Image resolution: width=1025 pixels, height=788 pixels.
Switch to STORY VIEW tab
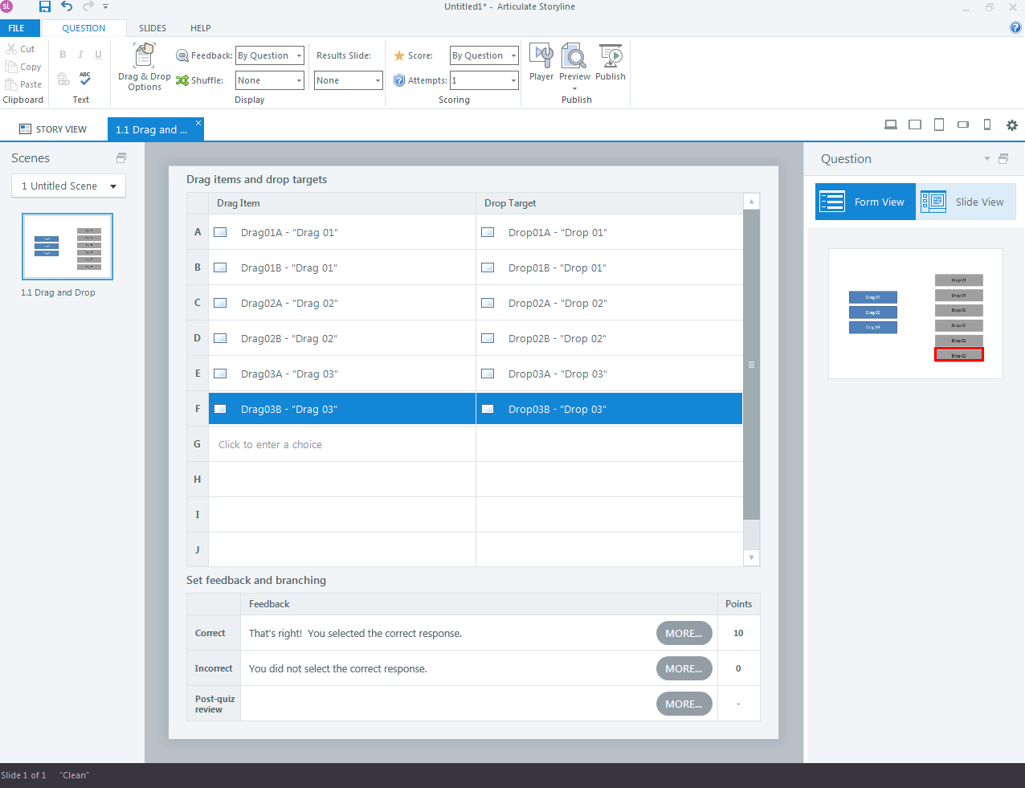tap(53, 129)
